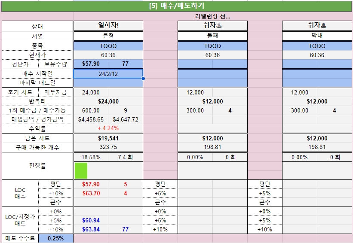Select LOC buy price '$63.70'
The width and height of the screenshot is (353, 243).
pyautogui.click(x=91, y=193)
